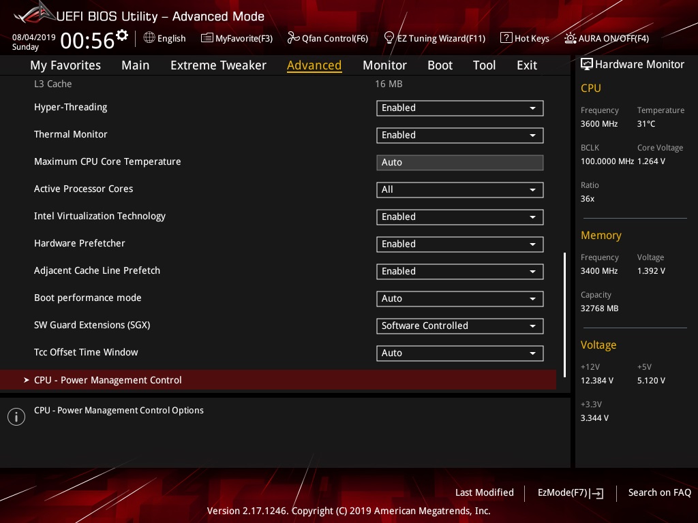Click the 3600 MHz CPU frequency value

(599, 124)
